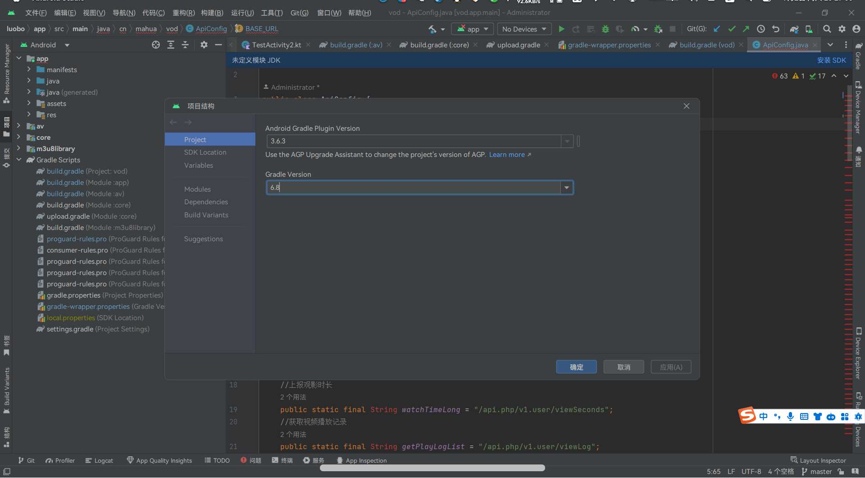Click the Git update project arrow
The height and width of the screenshot is (478, 865).
click(x=717, y=29)
